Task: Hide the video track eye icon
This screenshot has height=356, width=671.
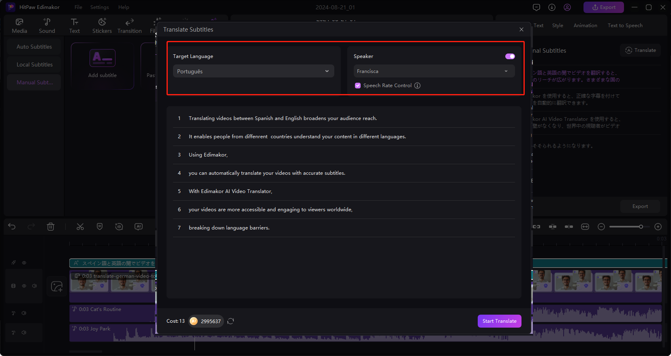Action: click(x=24, y=286)
